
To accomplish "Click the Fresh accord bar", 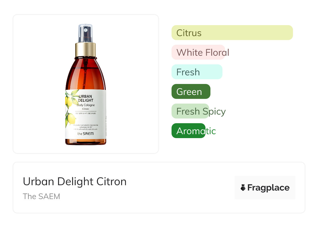I will pyautogui.click(x=197, y=72).
